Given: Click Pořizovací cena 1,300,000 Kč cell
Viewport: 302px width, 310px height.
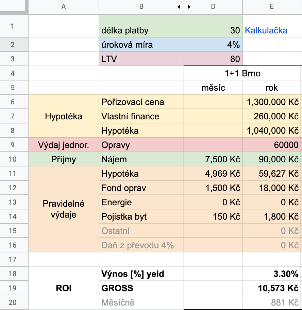Looking at the screenshot, I should point(272,102).
